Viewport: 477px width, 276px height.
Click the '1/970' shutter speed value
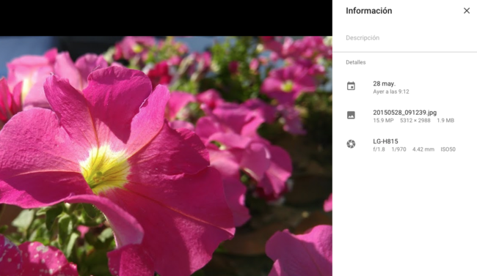pos(398,149)
